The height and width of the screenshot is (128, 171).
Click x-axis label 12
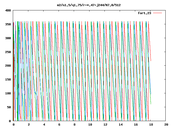point(105,125)
